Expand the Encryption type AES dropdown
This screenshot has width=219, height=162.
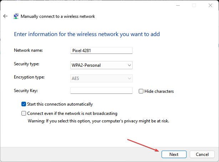tap(101, 78)
